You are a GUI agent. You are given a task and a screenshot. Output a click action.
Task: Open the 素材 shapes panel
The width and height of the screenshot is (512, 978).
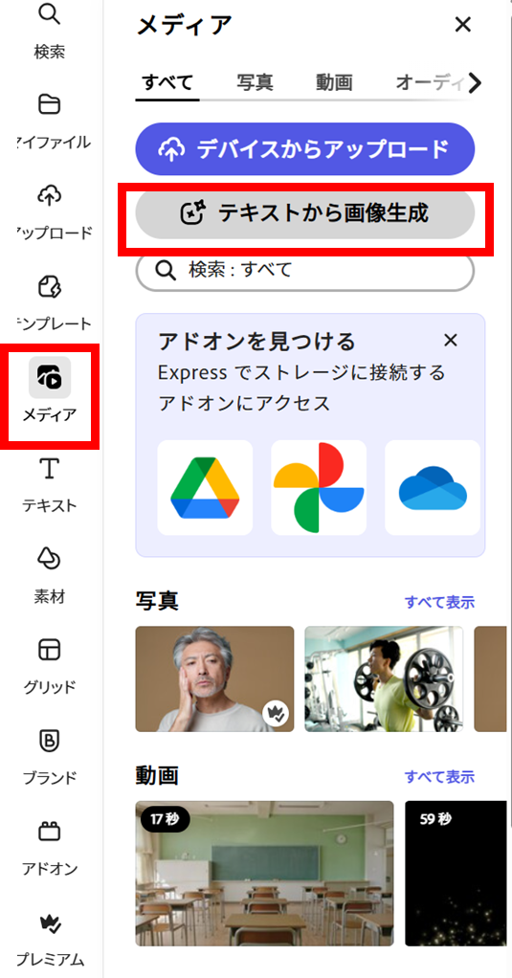(49, 575)
